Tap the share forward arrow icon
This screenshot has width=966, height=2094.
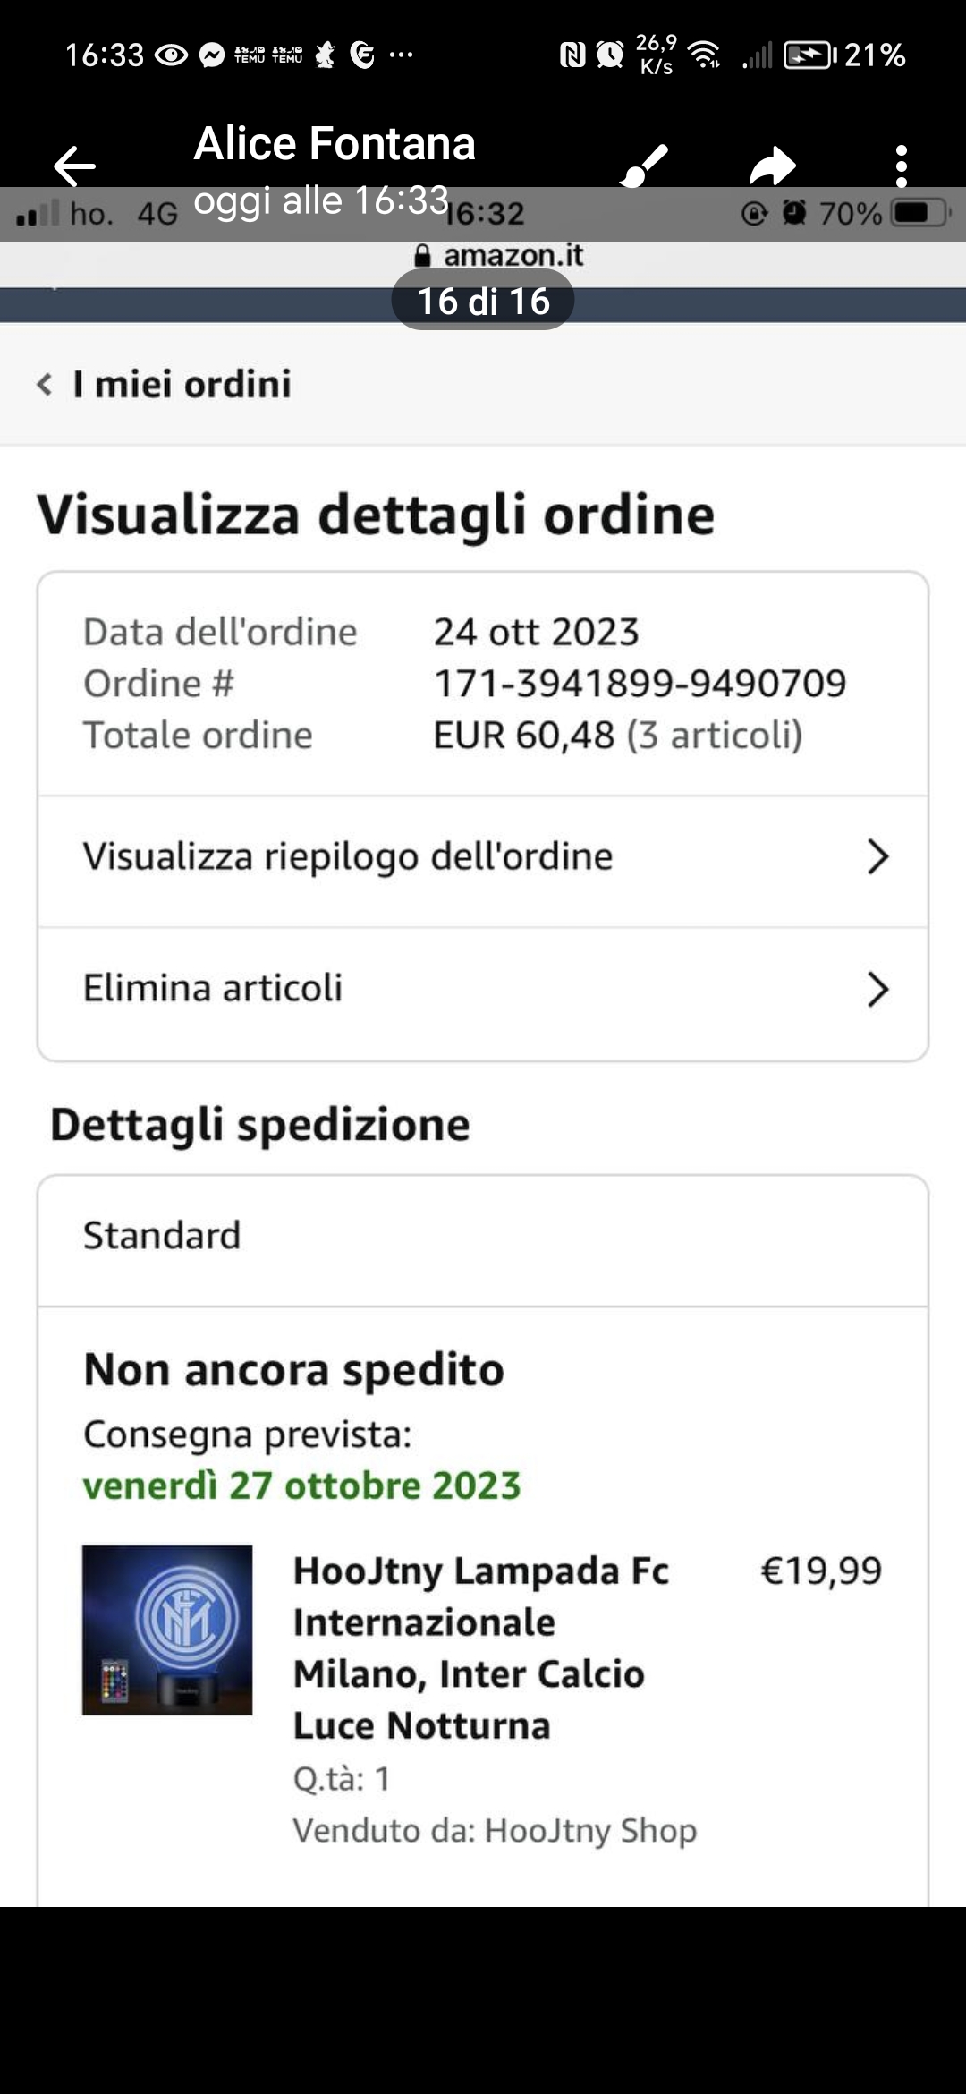pyautogui.click(x=772, y=166)
